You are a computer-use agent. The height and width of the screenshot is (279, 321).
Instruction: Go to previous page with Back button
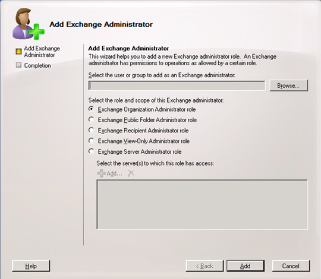(204, 266)
